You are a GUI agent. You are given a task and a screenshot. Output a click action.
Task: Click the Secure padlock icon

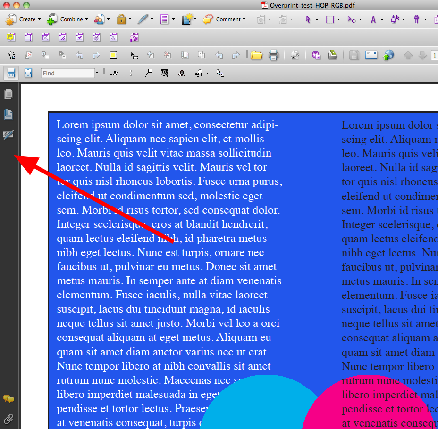coord(121,19)
